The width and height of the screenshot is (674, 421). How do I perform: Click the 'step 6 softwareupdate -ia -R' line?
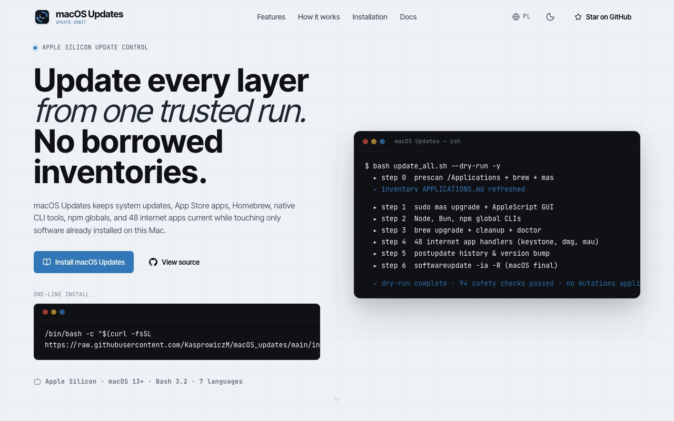pos(465,265)
